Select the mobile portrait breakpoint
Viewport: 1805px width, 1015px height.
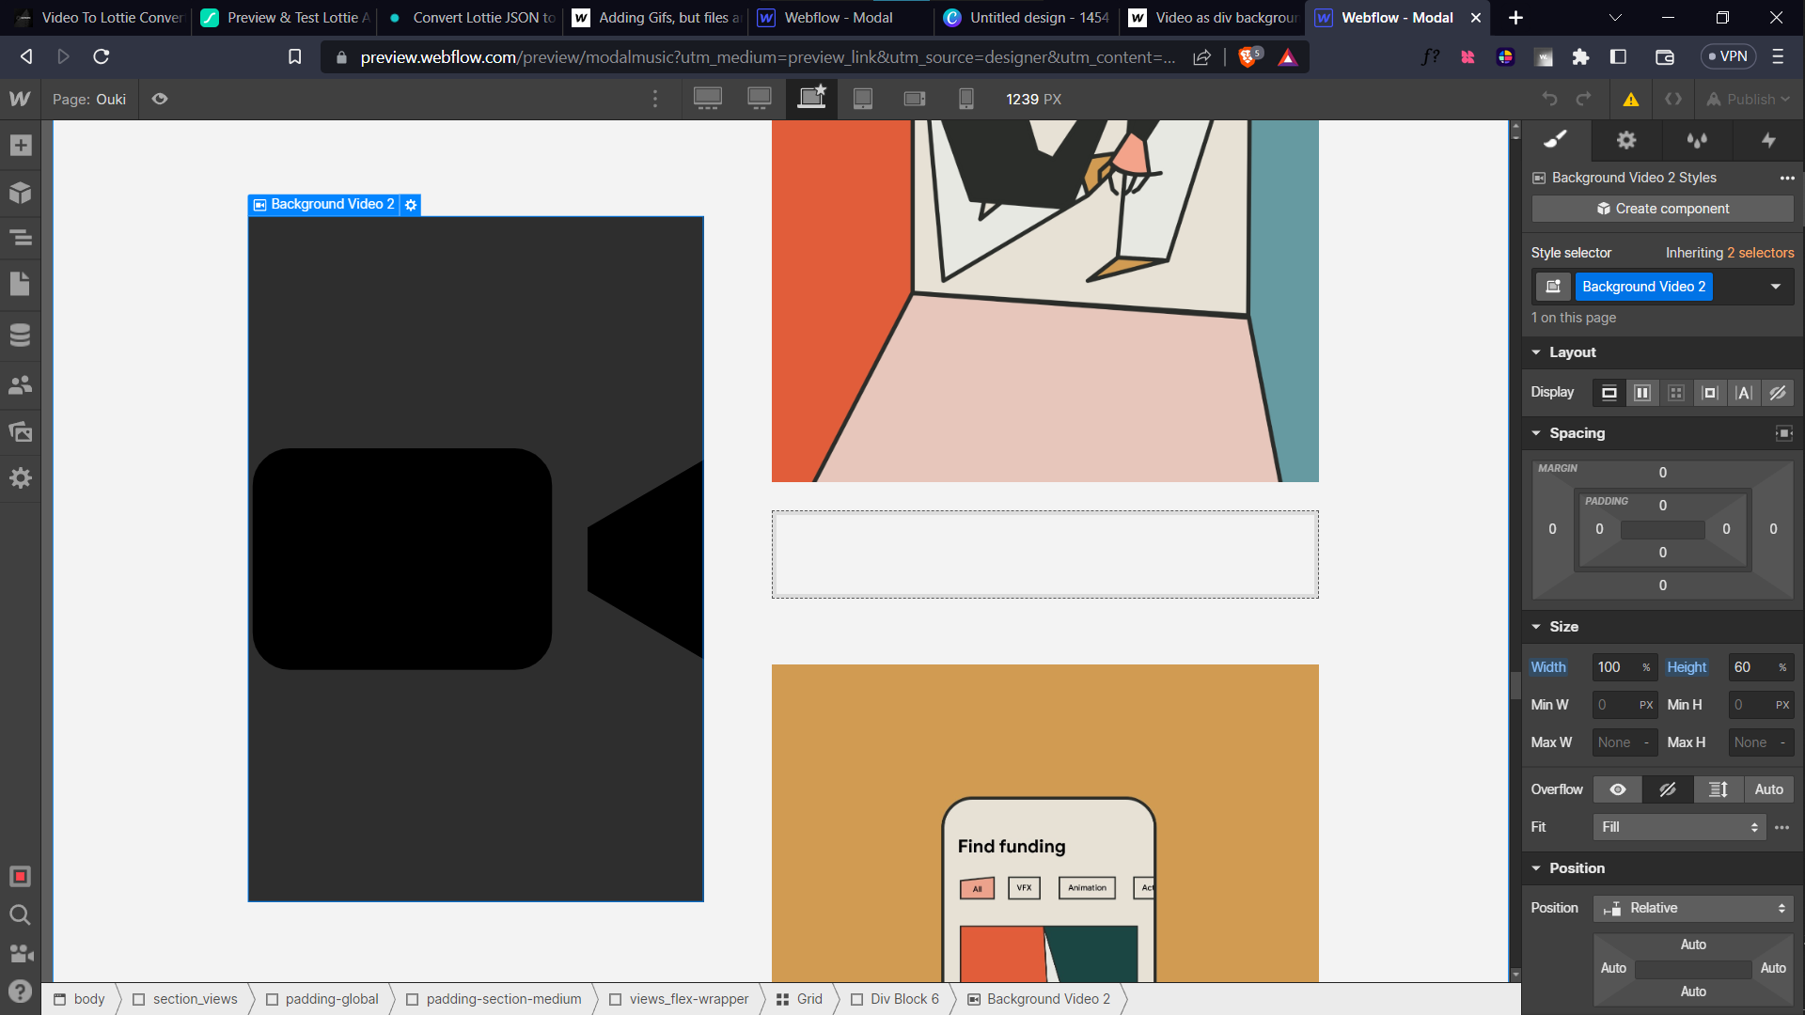click(965, 99)
